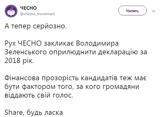This screenshot has height=117, width=161.
Task: Expand the tweet options chevron menu
Action: tap(153, 11)
